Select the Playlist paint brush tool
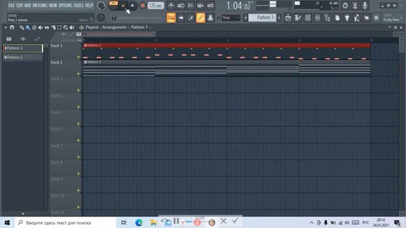The image size is (406, 228). coord(28,27)
